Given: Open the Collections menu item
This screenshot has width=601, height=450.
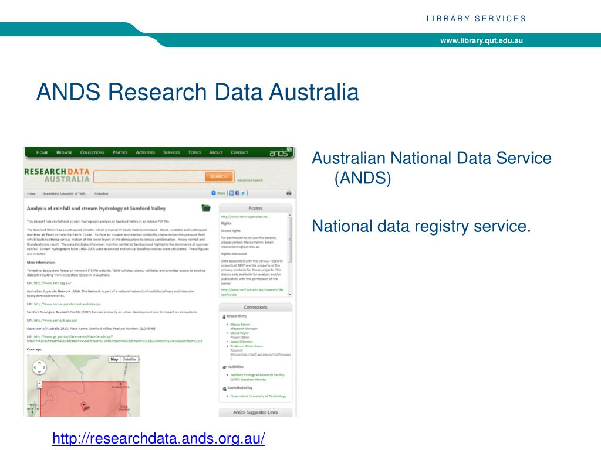Looking at the screenshot, I should tap(92, 152).
